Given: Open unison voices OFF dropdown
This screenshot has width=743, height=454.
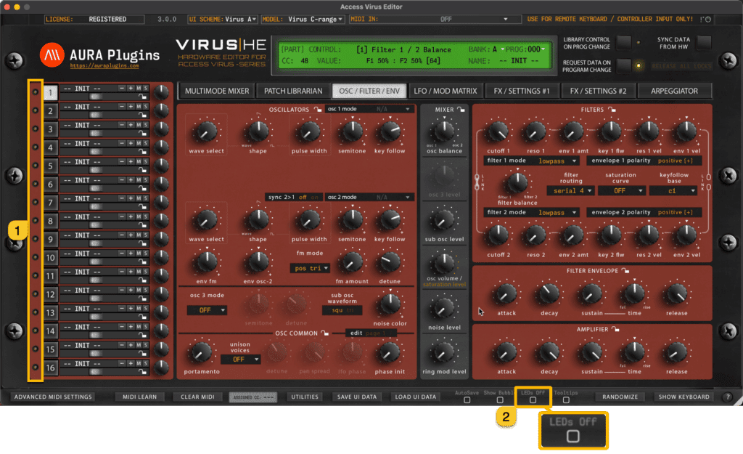Looking at the screenshot, I should [x=241, y=360].
